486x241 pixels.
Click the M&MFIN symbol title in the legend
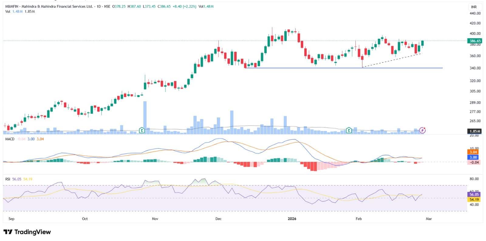point(49,6)
